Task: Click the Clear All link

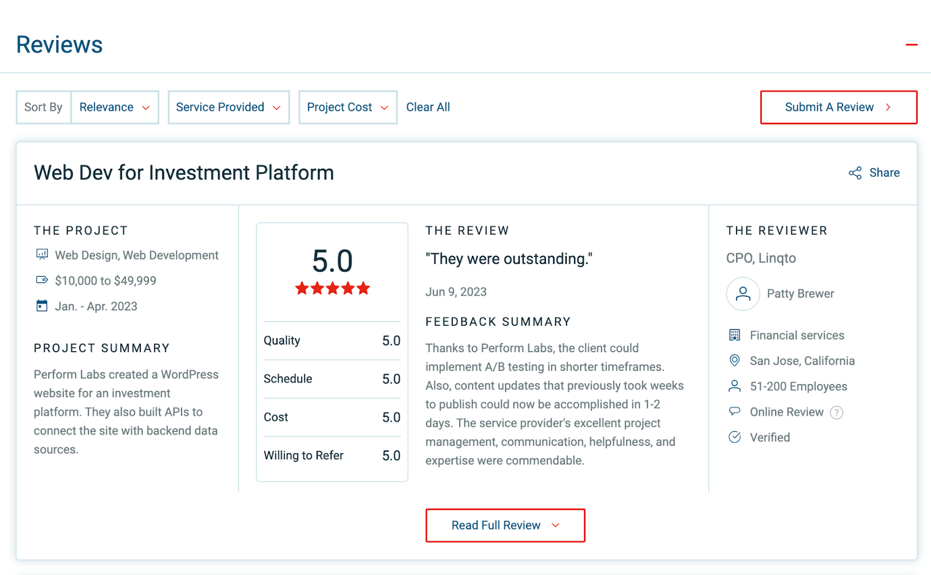Action: [428, 107]
